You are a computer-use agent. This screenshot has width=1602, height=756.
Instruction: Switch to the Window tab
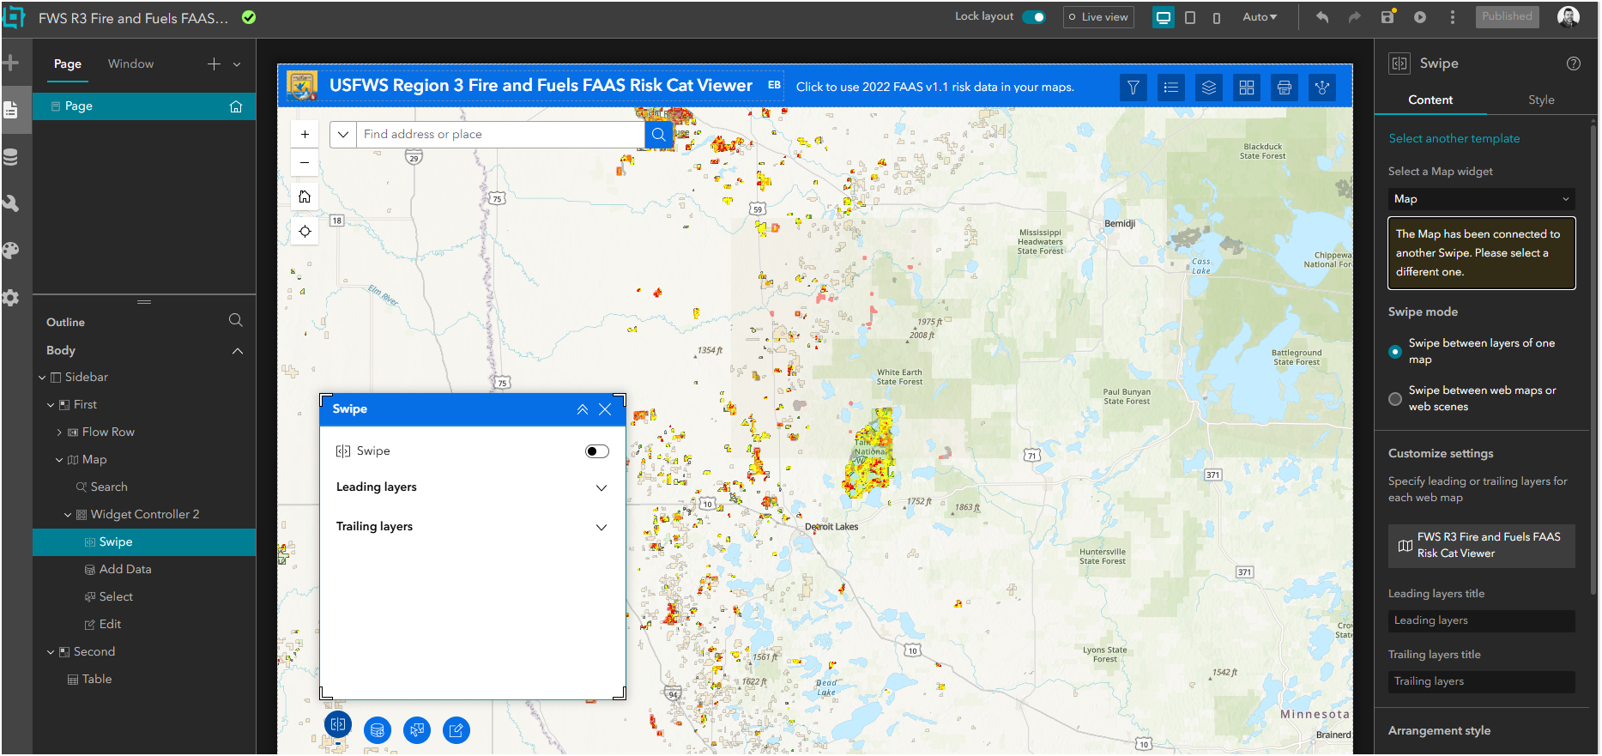click(x=130, y=64)
